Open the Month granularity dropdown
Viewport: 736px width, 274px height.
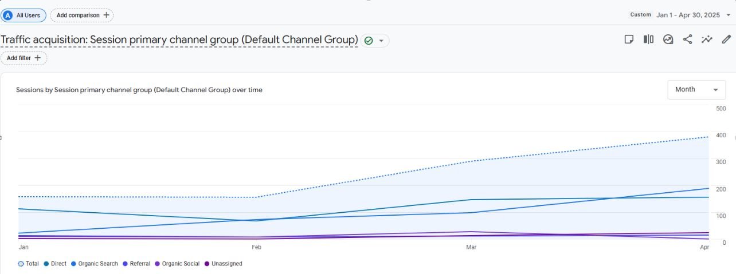click(696, 90)
